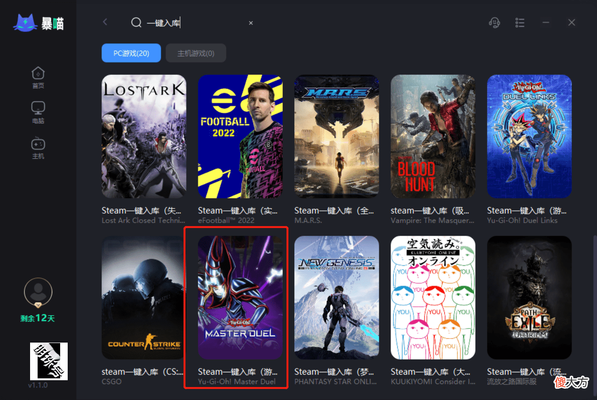This screenshot has width=597, height=400.
Task: Open the Kuukiyomi Online game cover
Action: coord(433,297)
